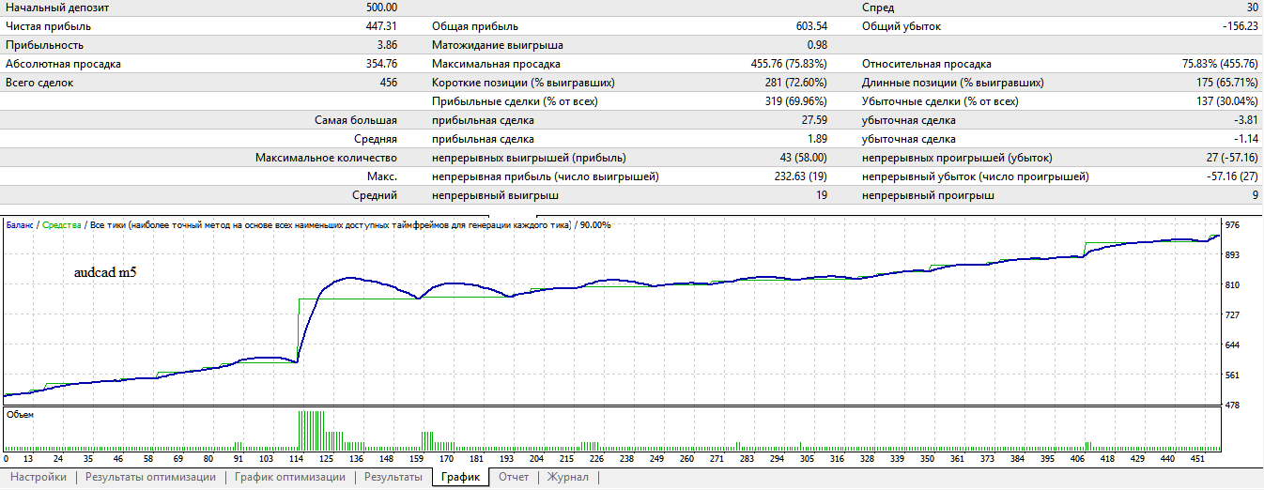Click the Общий убыток value -156.23
The height and width of the screenshot is (490, 1264).
(x=1240, y=26)
